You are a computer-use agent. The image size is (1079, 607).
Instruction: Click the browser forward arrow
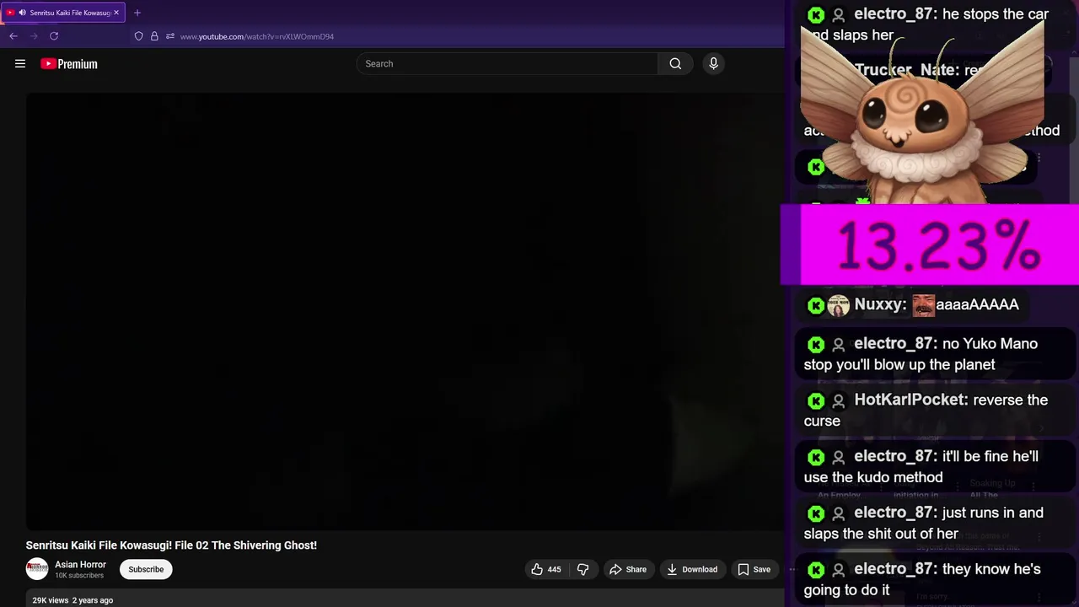[34, 36]
